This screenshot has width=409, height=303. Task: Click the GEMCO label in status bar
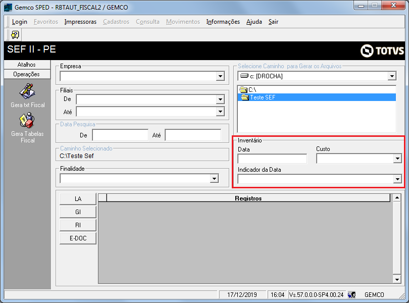click(x=374, y=294)
